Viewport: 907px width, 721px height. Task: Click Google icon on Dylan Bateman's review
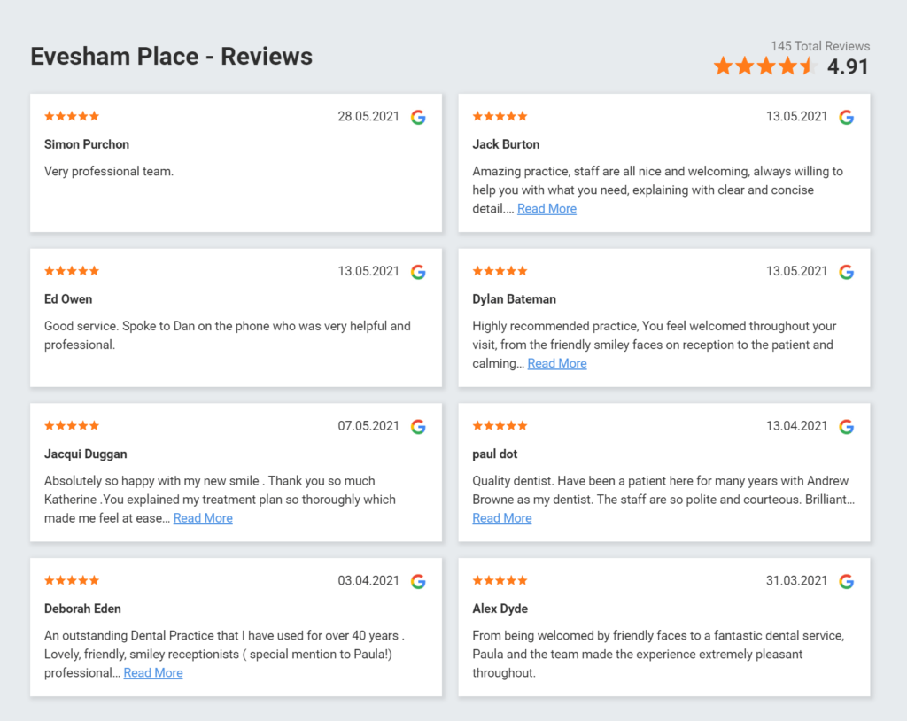click(x=846, y=272)
